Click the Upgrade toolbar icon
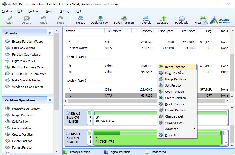 tap(162, 20)
